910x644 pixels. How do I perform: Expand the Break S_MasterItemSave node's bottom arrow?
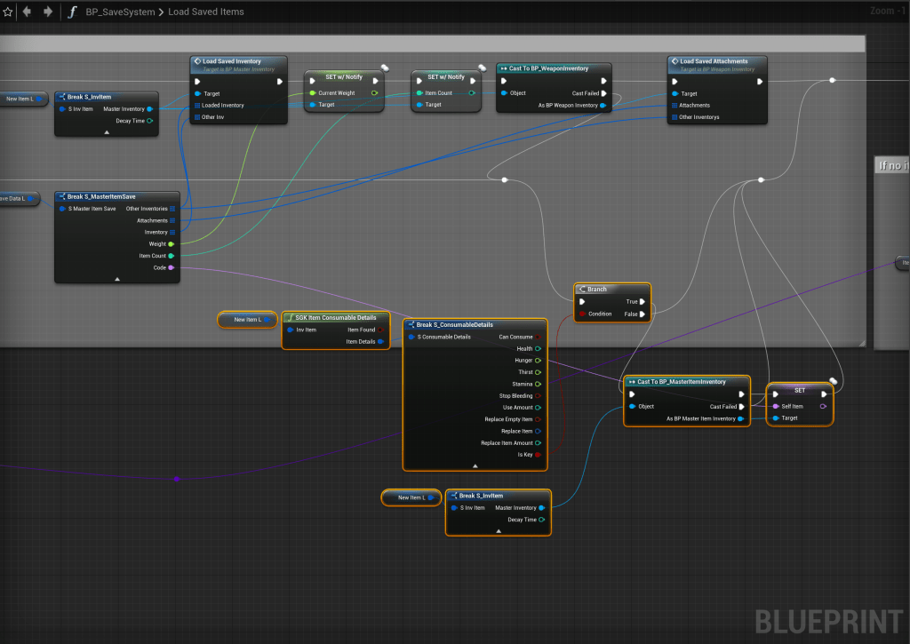(x=117, y=278)
